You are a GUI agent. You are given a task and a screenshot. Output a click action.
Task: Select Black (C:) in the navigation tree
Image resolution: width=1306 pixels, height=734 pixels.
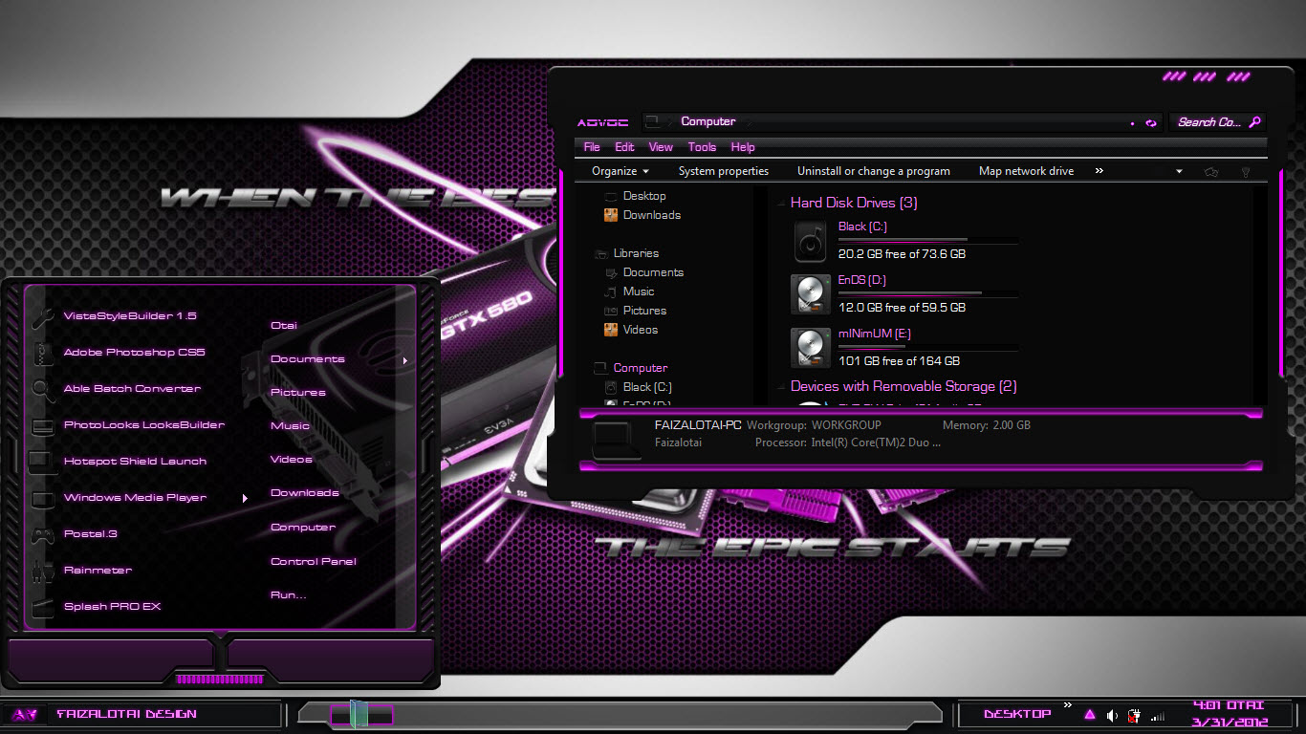(647, 387)
